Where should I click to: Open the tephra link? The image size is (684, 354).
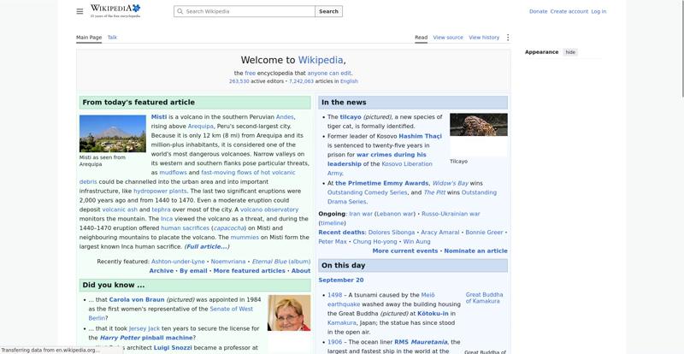[161, 209]
